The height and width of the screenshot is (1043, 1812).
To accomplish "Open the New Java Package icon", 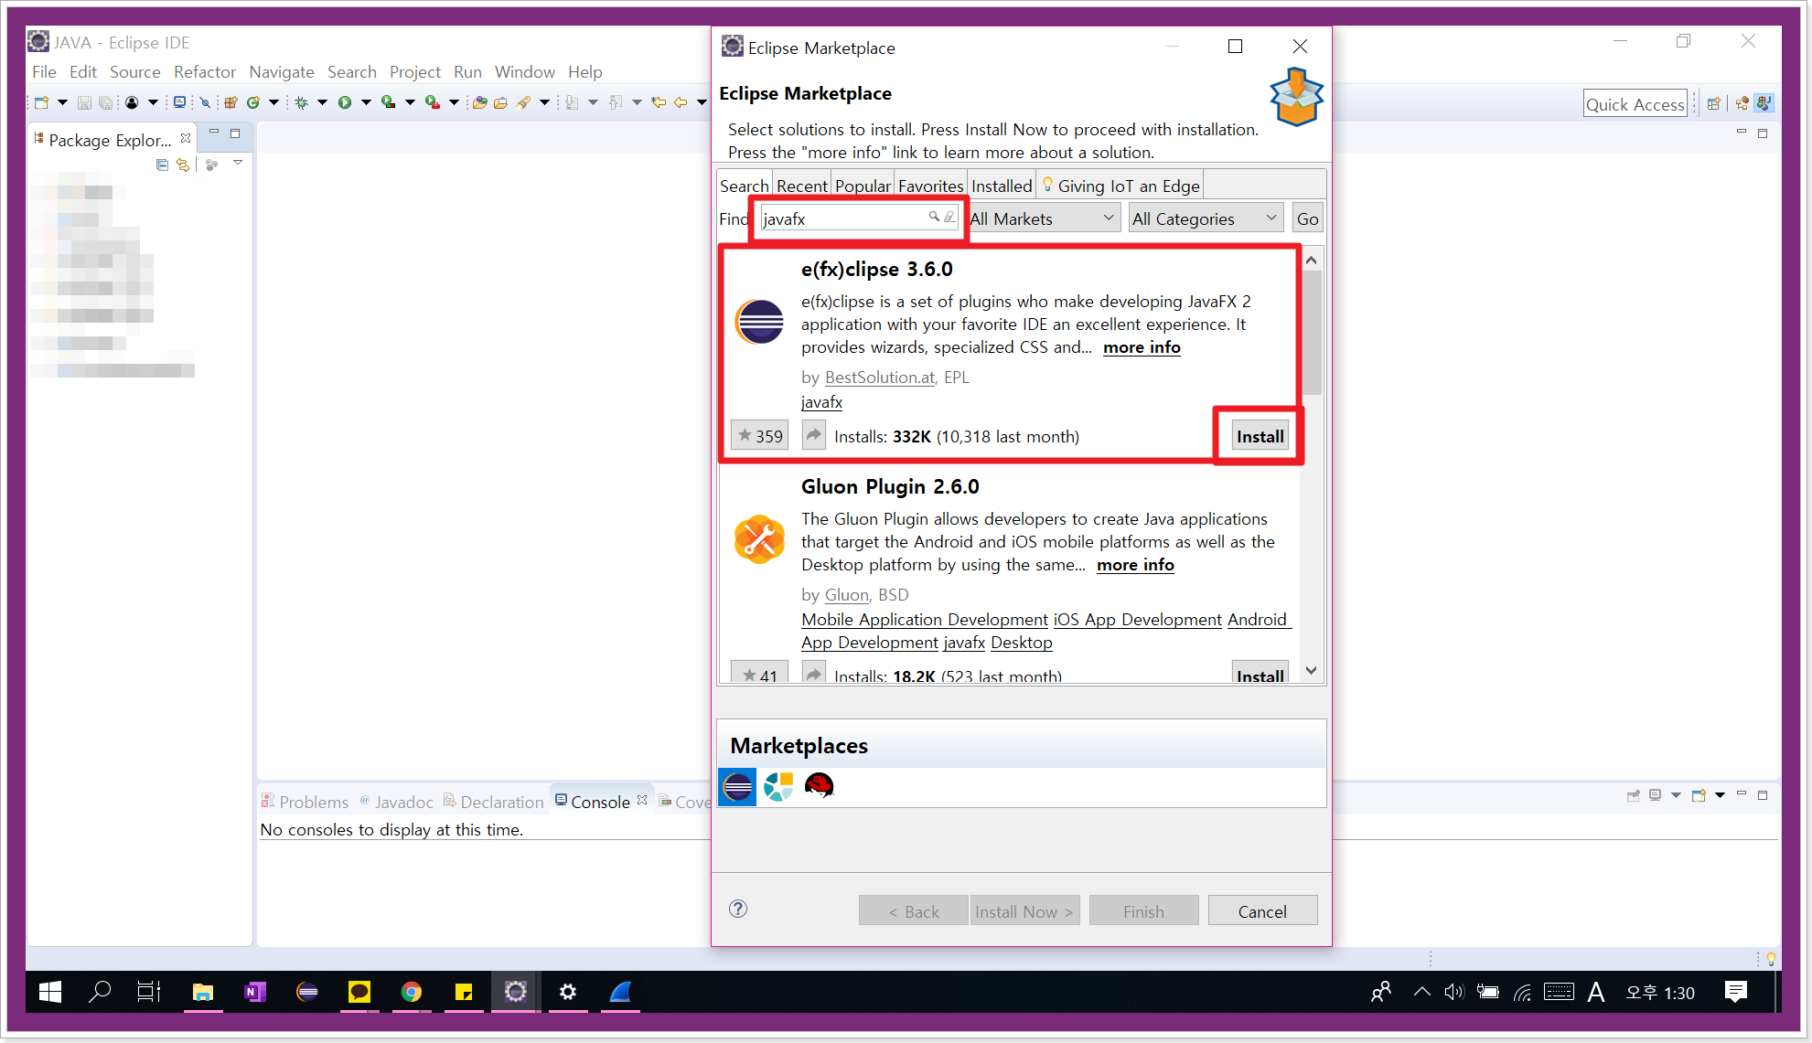I will [231, 102].
